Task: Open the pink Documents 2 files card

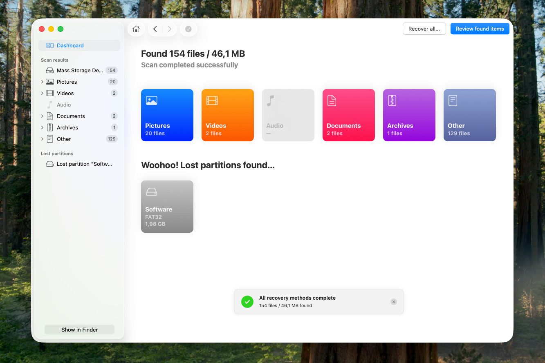Action: (349, 115)
